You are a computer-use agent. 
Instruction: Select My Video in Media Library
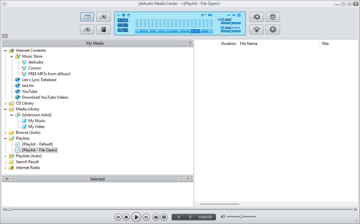(x=36, y=126)
